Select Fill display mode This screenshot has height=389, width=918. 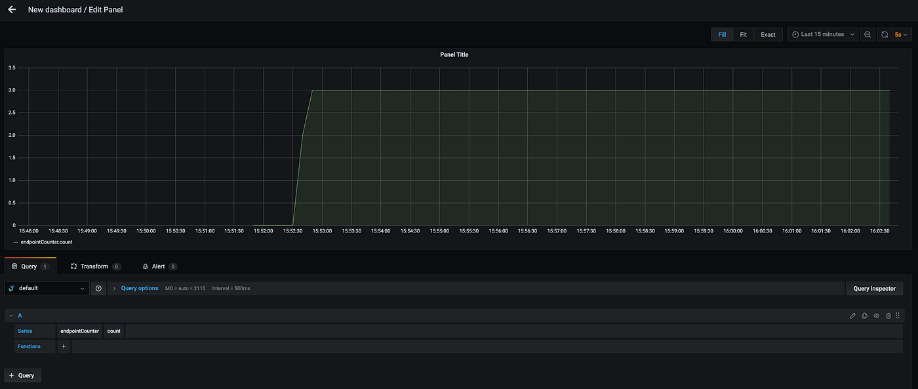[722, 34]
